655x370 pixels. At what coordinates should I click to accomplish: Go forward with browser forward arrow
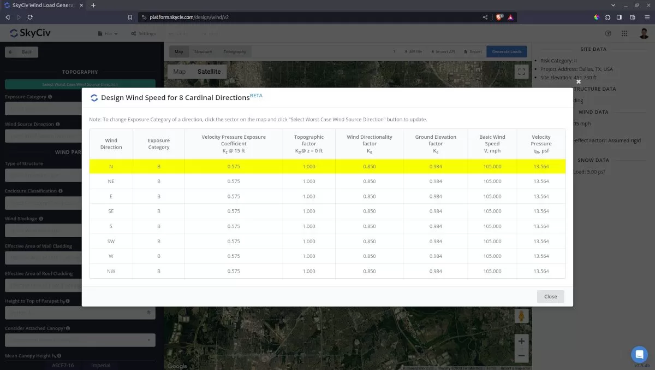click(19, 17)
